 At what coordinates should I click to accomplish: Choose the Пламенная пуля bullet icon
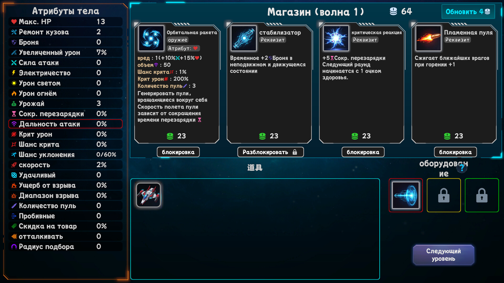tap(428, 38)
